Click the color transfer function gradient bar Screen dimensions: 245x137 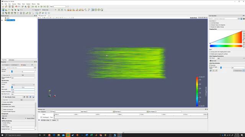click(226, 46)
